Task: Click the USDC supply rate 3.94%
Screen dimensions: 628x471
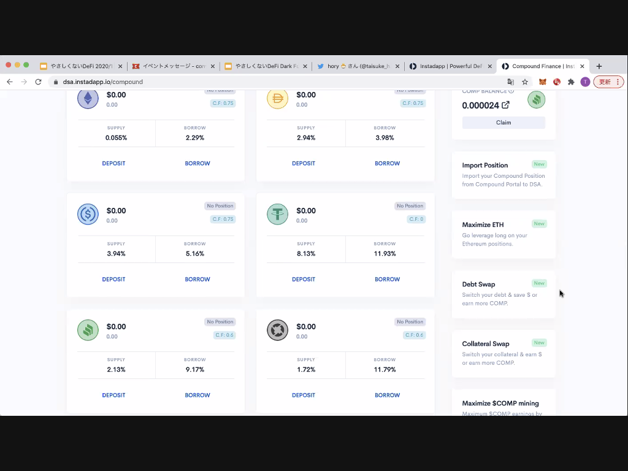Action: (x=116, y=253)
